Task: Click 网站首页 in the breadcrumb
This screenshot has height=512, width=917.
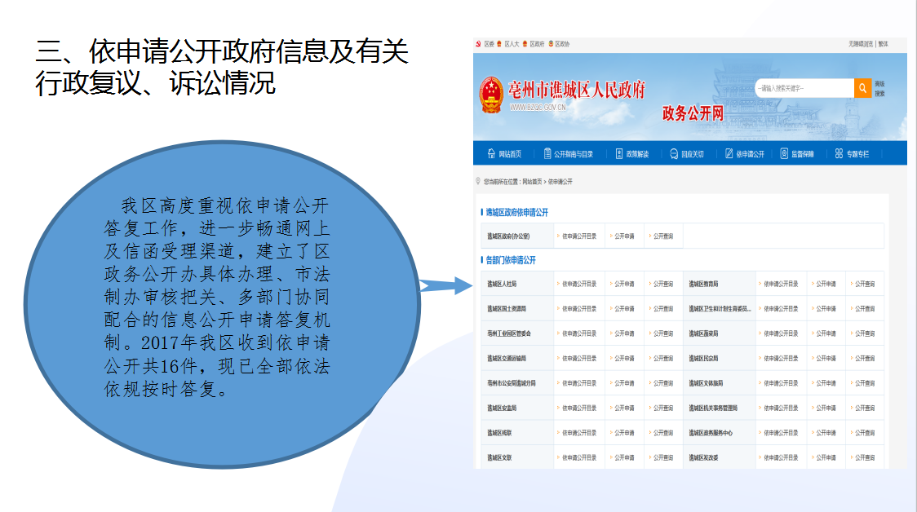Action: point(532,182)
